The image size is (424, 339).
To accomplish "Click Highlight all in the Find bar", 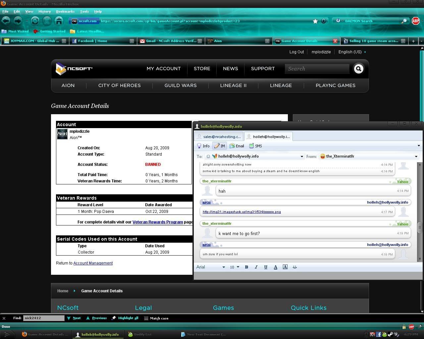I will (x=125, y=318).
